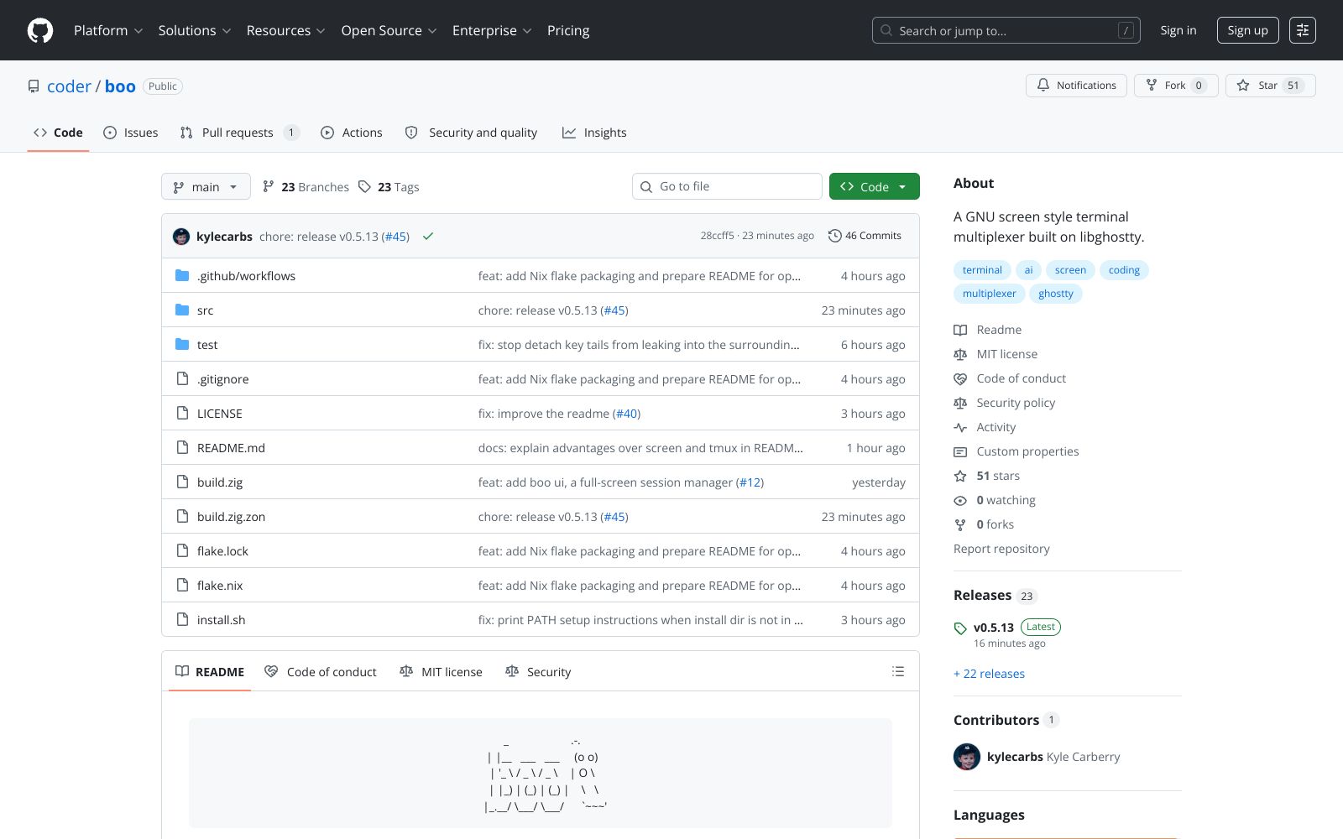Viewport: 1343px width, 839px height.
Task: Open the README outline list icon
Action: coord(898,671)
